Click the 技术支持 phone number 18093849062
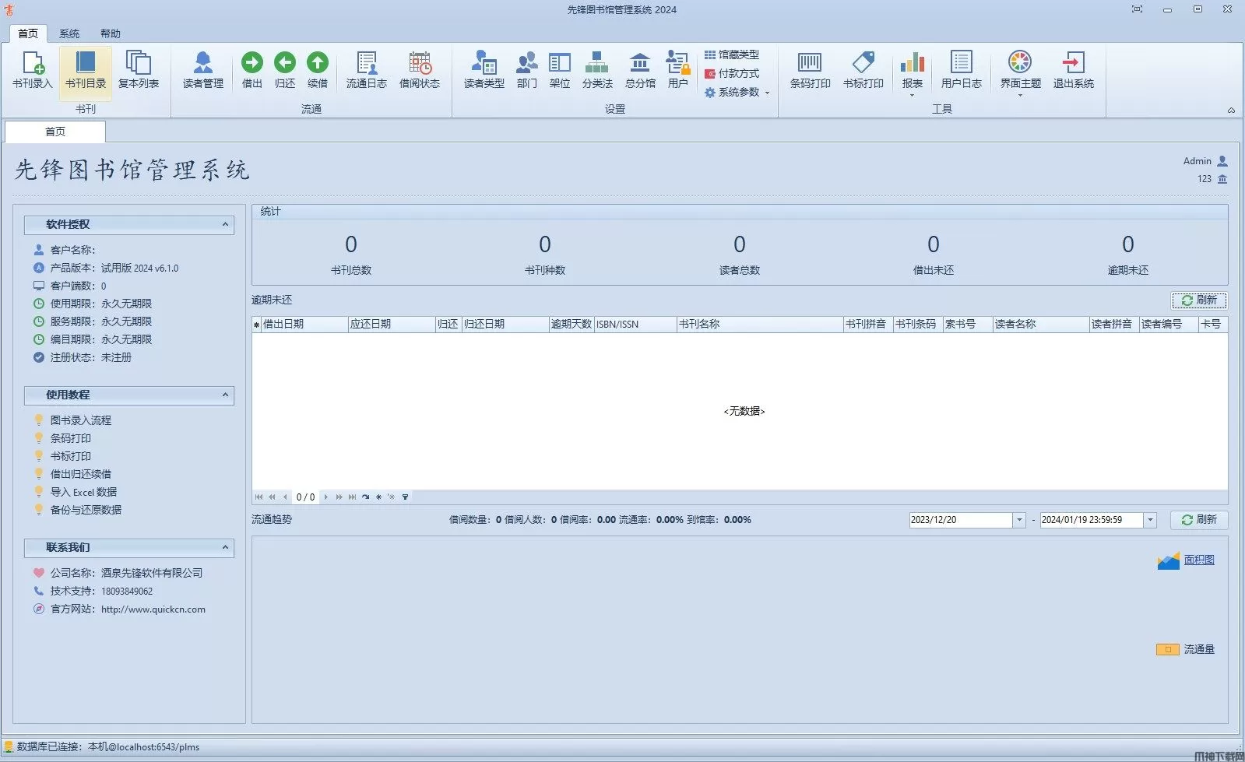The width and height of the screenshot is (1245, 762). (x=127, y=592)
